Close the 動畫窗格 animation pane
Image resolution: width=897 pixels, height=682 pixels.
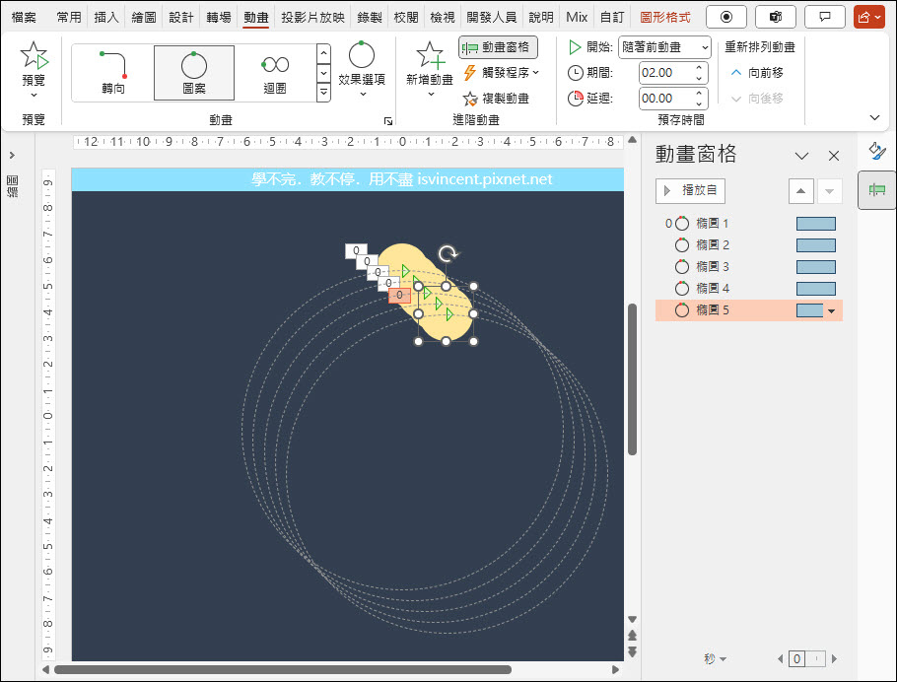pos(834,156)
